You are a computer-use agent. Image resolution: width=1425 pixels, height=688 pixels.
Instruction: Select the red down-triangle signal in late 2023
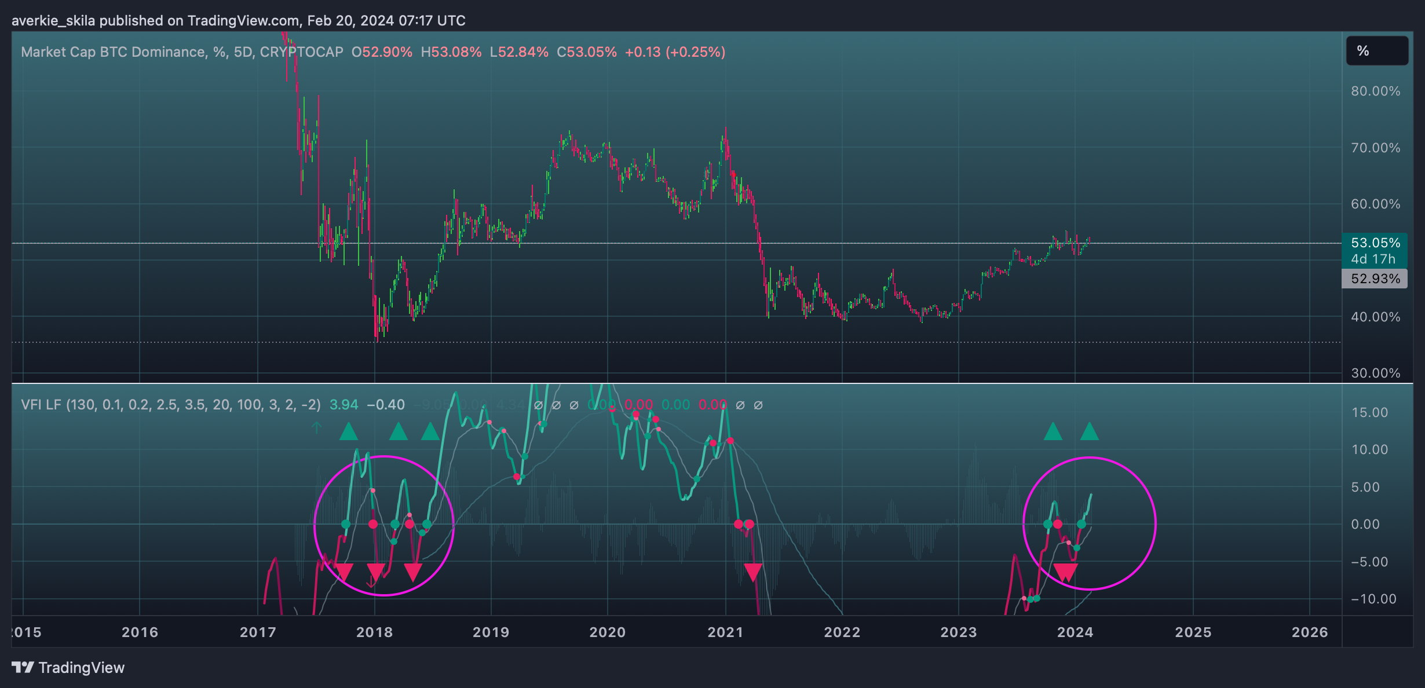pyautogui.click(x=1065, y=573)
